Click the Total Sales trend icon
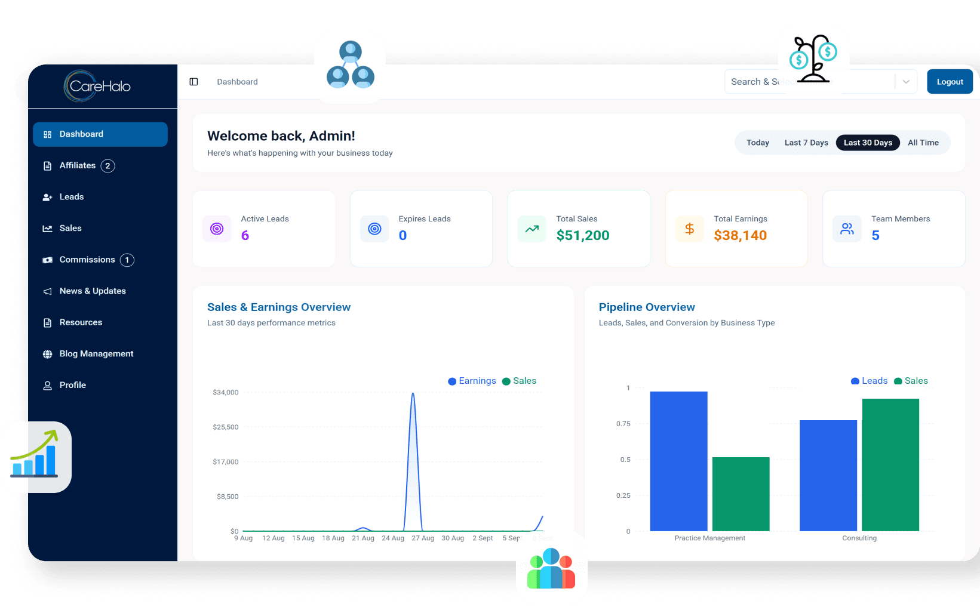Screen dimensions: 980x607 pyautogui.click(x=532, y=229)
